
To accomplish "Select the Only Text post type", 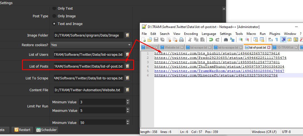I will pos(54,9).
